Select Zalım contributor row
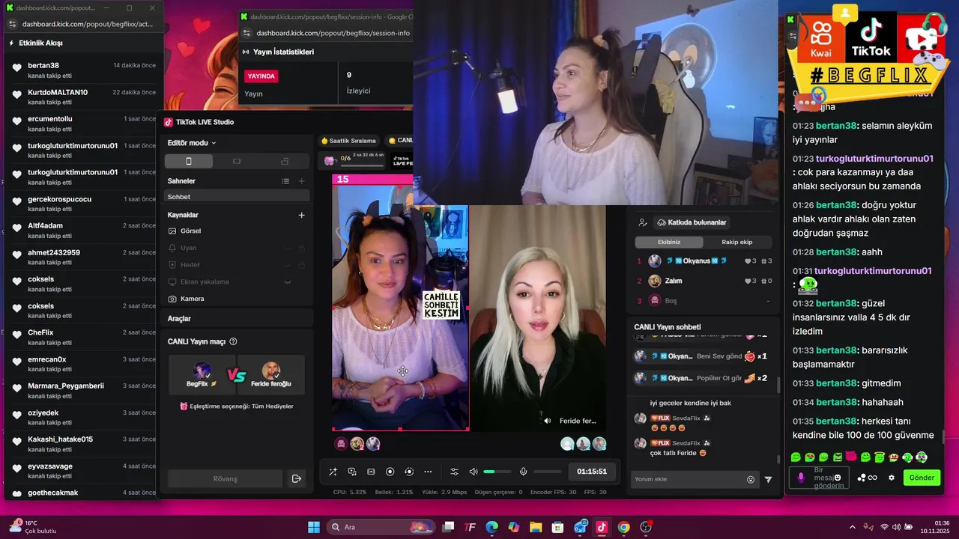This screenshot has height=539, width=959. point(704,281)
